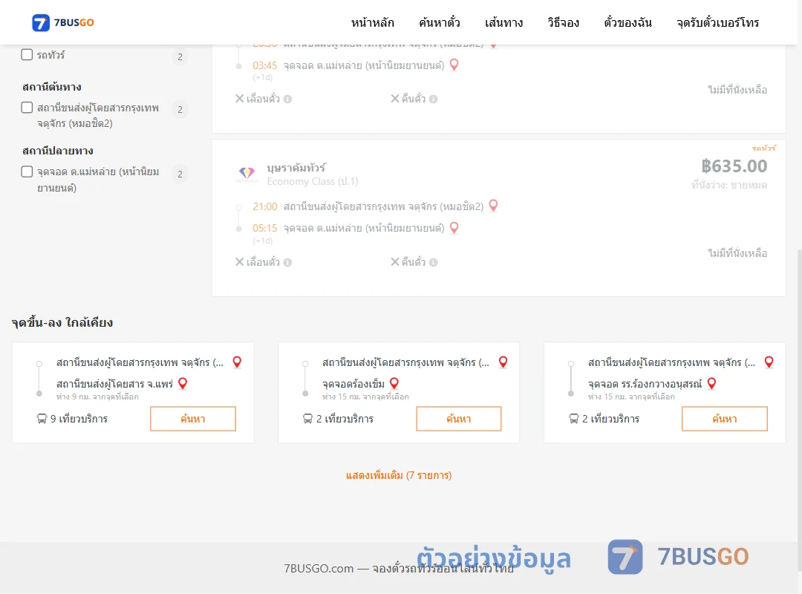
Task: Open map pin for 05:15 arrival stop
Action: (x=454, y=228)
